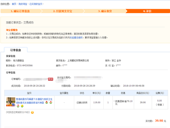Go to 首页 breadcrumb link
The width and height of the screenshot is (170, 128).
[14, 4]
